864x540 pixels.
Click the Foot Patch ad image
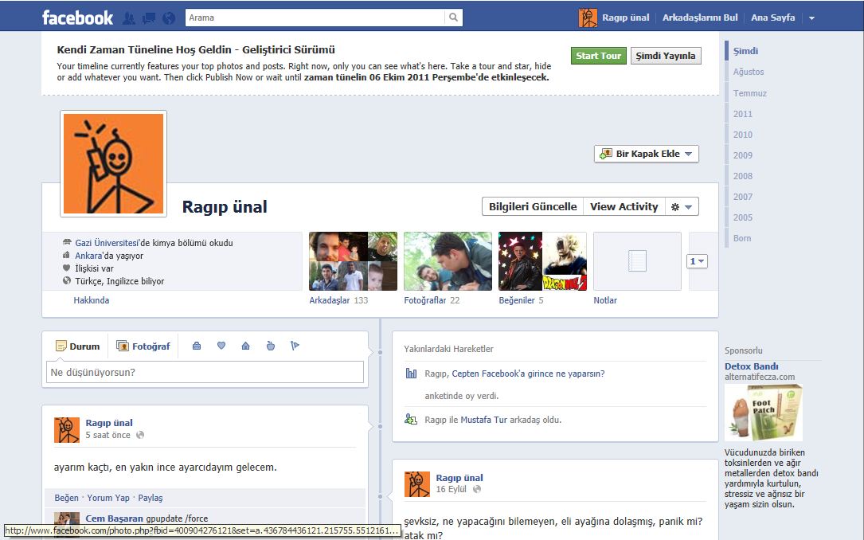point(763,413)
